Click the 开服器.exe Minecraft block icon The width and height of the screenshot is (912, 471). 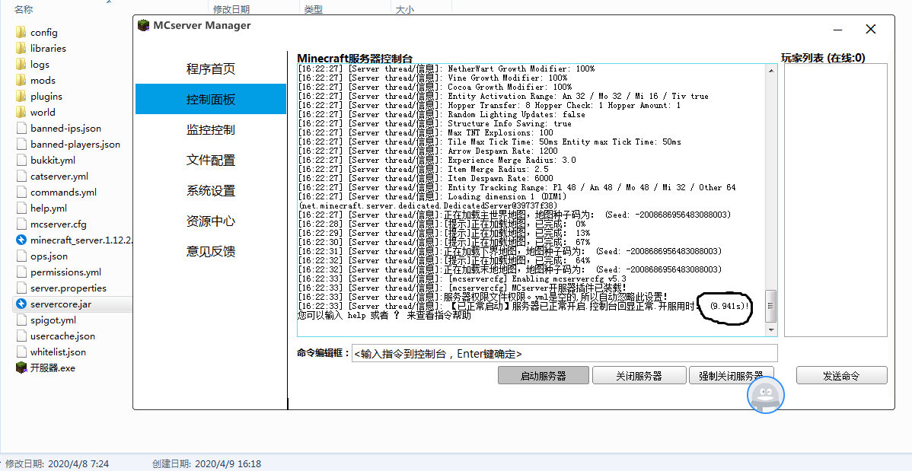pos(21,368)
